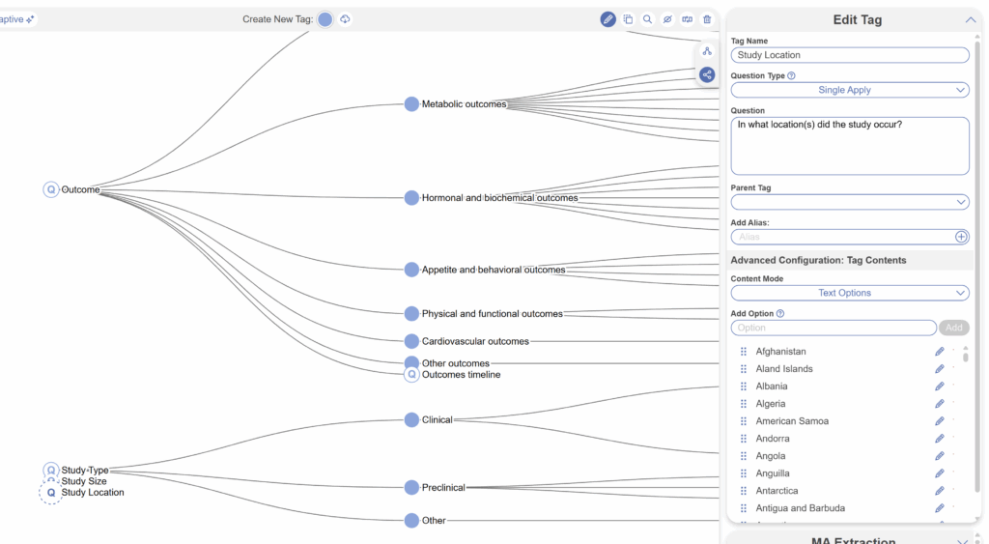Click into the Tag Name input field
The width and height of the screenshot is (989, 544).
[x=849, y=55]
